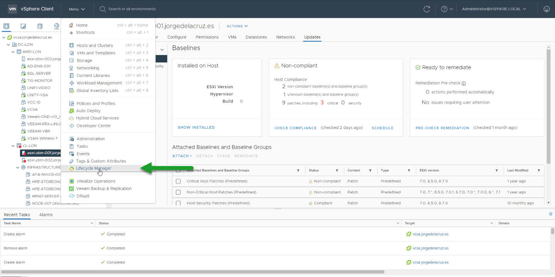Click the Search in all environments field

(132, 9)
